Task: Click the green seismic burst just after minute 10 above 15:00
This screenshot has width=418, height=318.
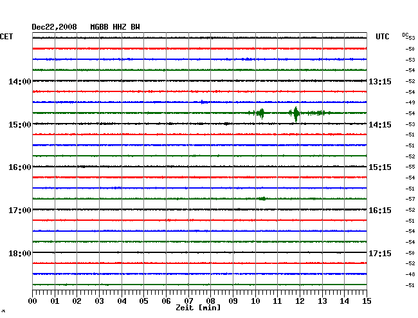Action: 260,113
